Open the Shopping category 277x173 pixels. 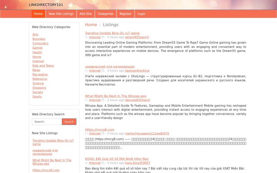click(39, 88)
